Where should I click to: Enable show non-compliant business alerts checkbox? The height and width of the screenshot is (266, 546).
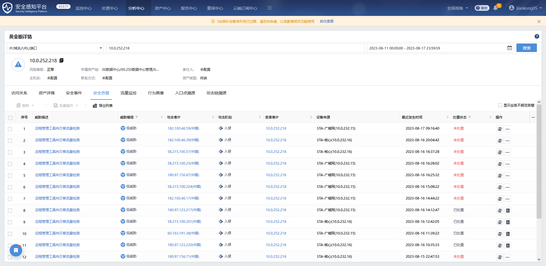[500, 105]
